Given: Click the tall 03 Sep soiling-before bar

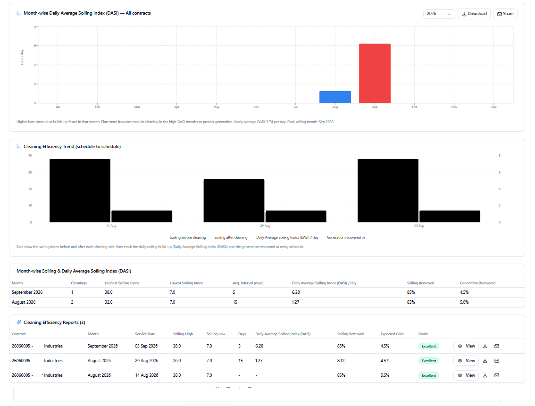Looking at the screenshot, I should click(x=388, y=191).
